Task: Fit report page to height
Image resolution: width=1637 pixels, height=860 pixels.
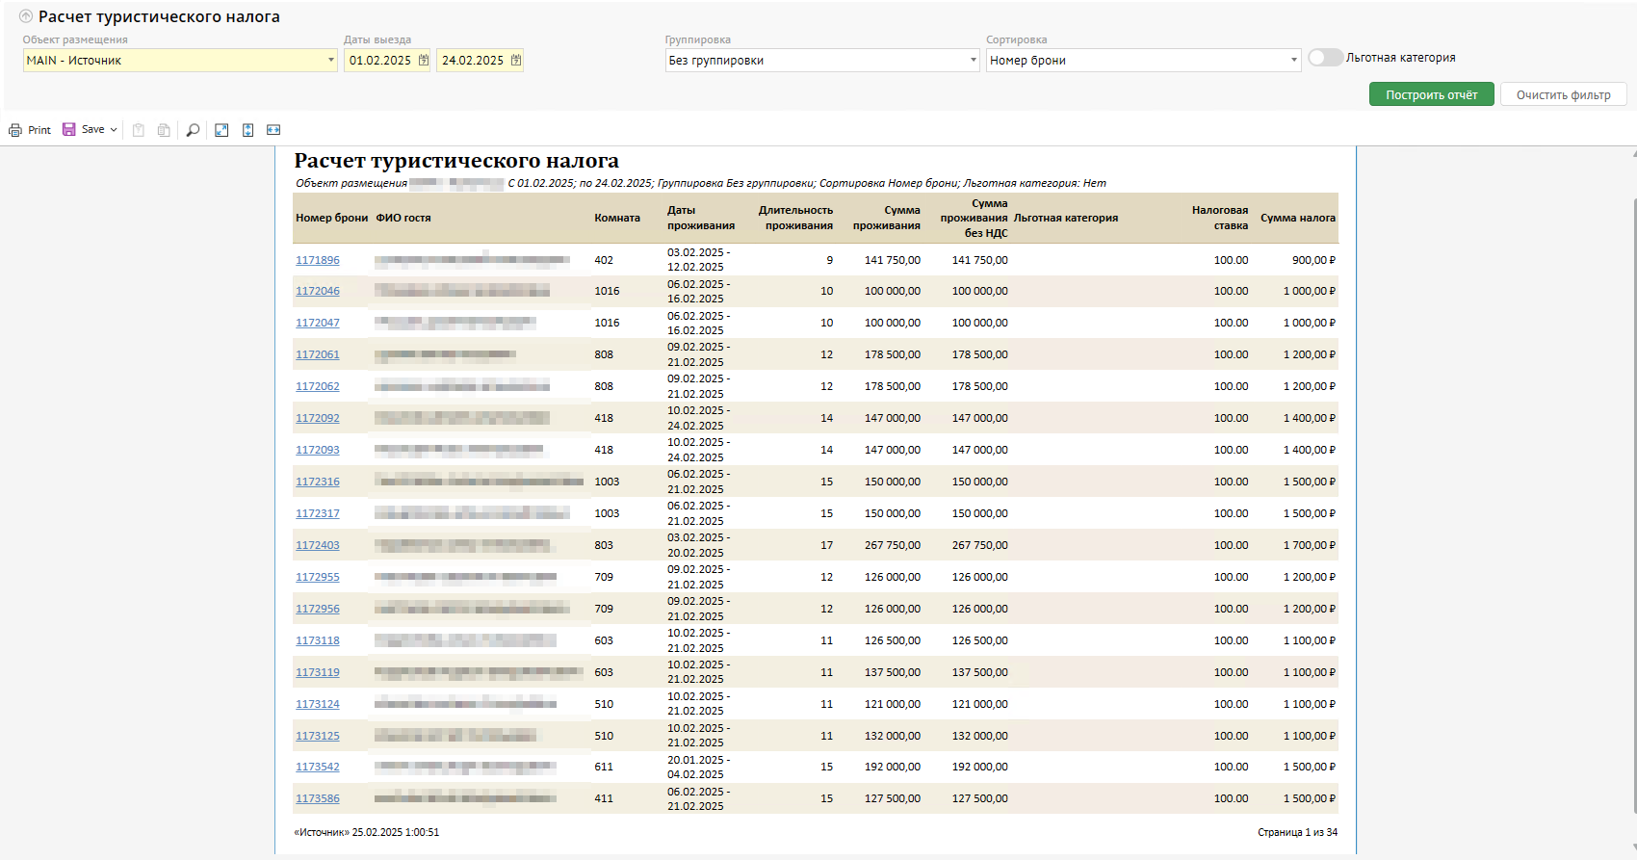Action: click(x=247, y=130)
